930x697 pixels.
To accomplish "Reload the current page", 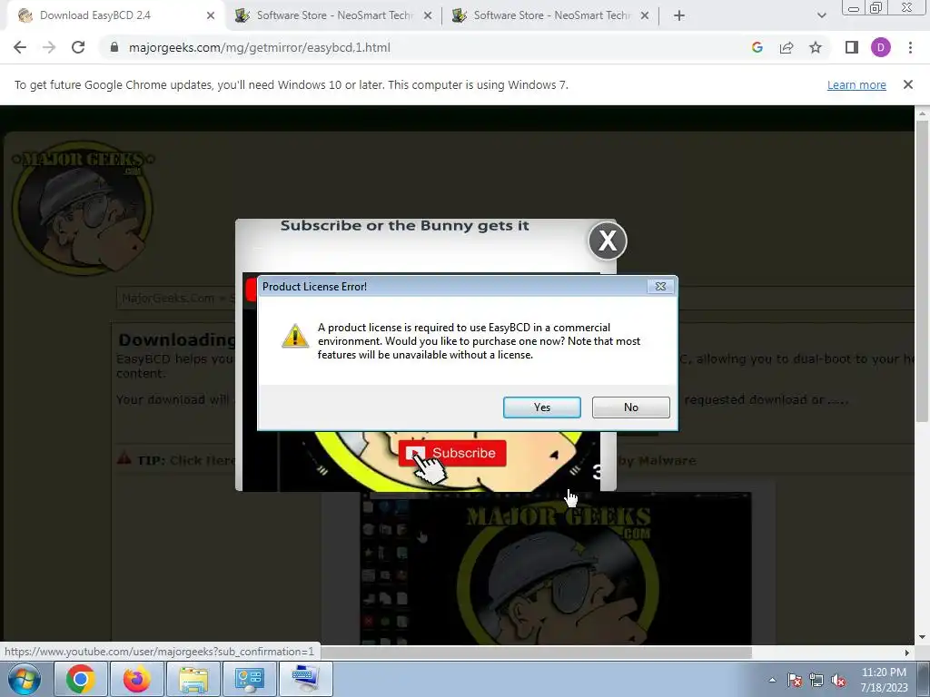I will click(78, 47).
